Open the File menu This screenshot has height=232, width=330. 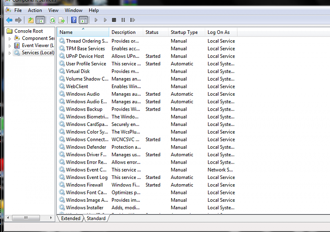18,10
